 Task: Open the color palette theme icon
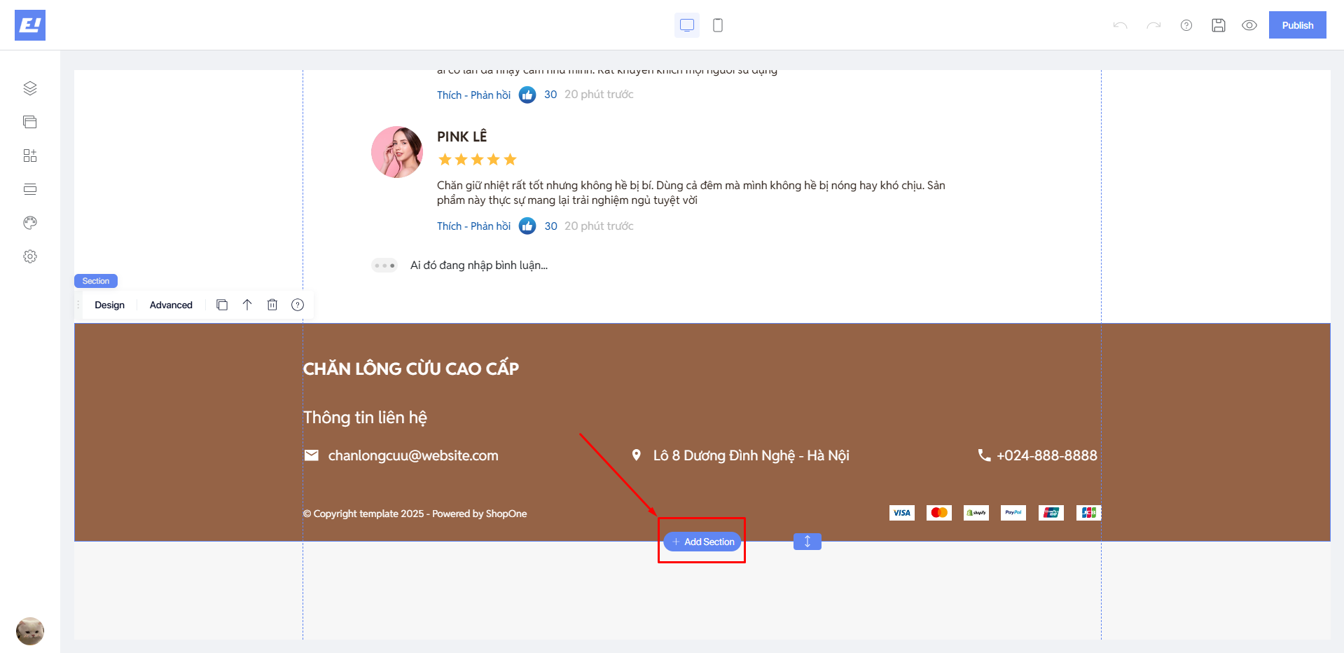(30, 223)
